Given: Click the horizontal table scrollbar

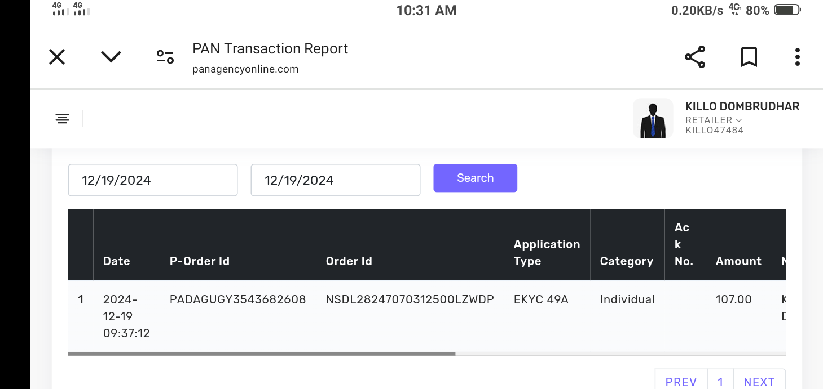Looking at the screenshot, I should coord(262,354).
